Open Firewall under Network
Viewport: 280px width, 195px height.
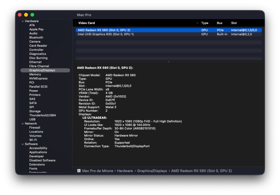pyautogui.click(x=35, y=127)
